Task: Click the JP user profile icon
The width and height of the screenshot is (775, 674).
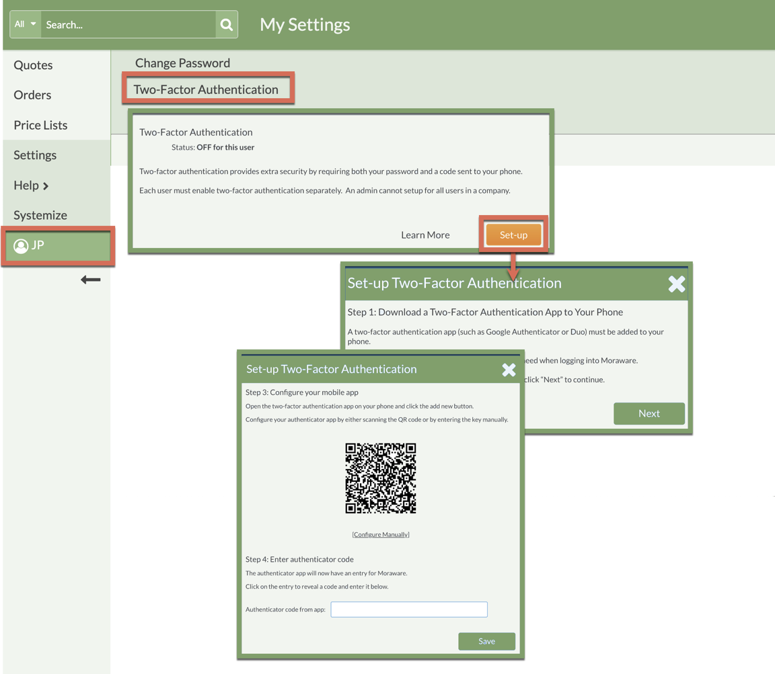Action: coord(21,246)
